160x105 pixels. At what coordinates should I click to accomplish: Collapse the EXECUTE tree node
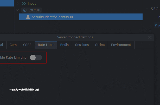click(17, 10)
